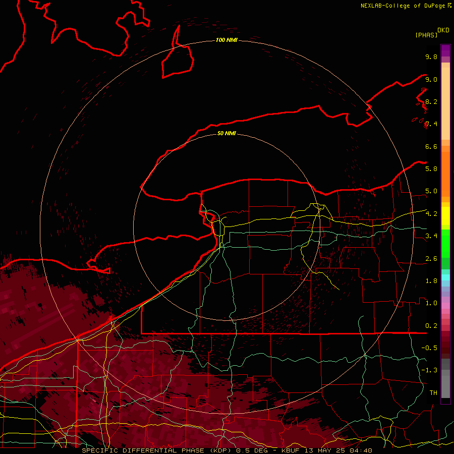Click the 0.2 scale value
The image size is (454, 454).
click(431, 326)
